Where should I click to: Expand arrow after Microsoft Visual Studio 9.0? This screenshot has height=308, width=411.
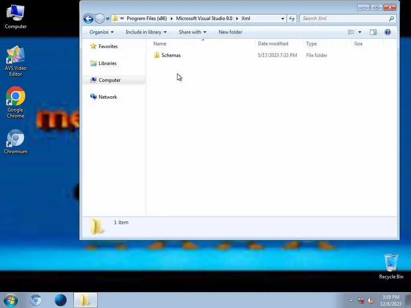point(237,18)
